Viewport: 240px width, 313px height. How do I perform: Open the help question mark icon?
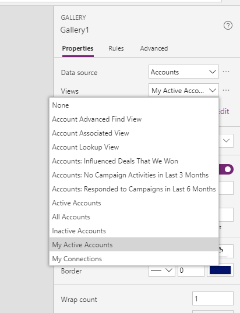coord(228,26)
